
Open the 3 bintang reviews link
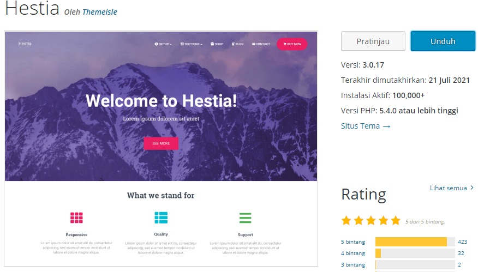[352, 265]
